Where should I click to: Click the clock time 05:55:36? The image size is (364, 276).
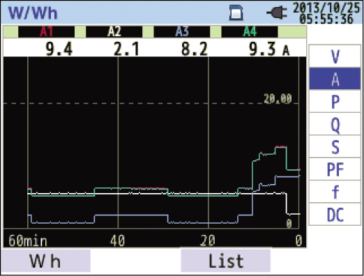pyautogui.click(x=326, y=18)
